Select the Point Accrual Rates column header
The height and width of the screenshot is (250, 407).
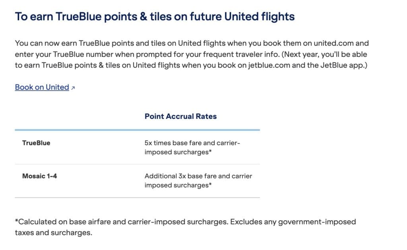tap(180, 116)
